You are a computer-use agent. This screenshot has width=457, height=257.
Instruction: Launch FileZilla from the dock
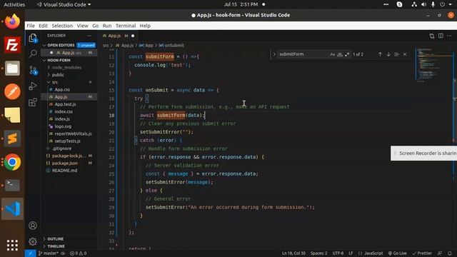12,44
